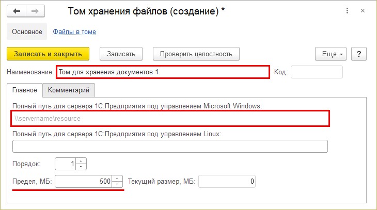The width and height of the screenshot is (377, 210).
Task: Click the Текущий размер, МБ field
Action: click(x=227, y=181)
